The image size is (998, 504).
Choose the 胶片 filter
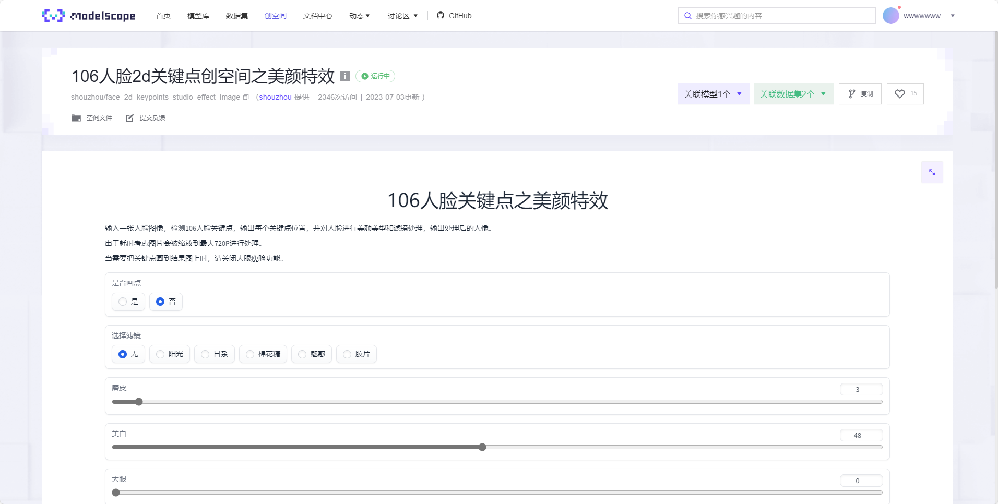coord(357,354)
